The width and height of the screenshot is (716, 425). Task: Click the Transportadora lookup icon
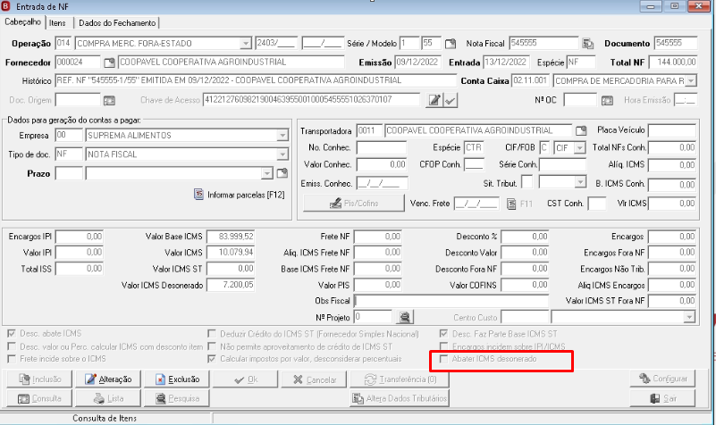pyautogui.click(x=580, y=131)
